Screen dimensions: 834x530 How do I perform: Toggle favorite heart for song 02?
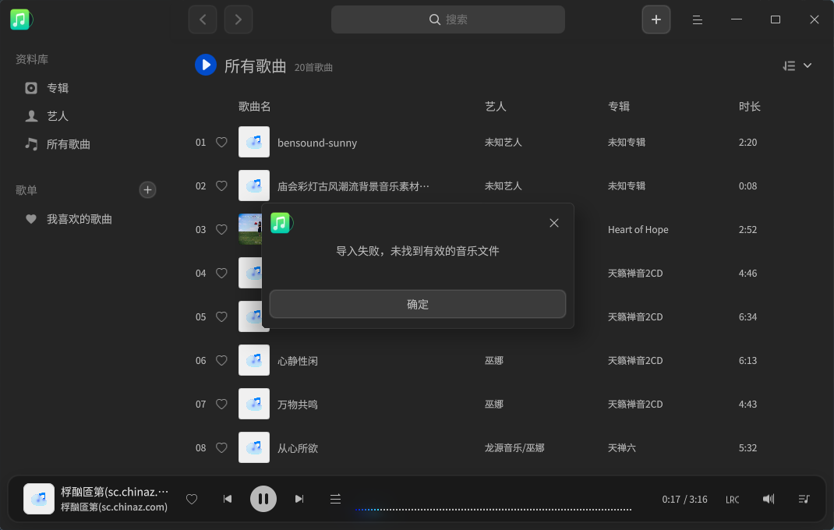pos(221,185)
